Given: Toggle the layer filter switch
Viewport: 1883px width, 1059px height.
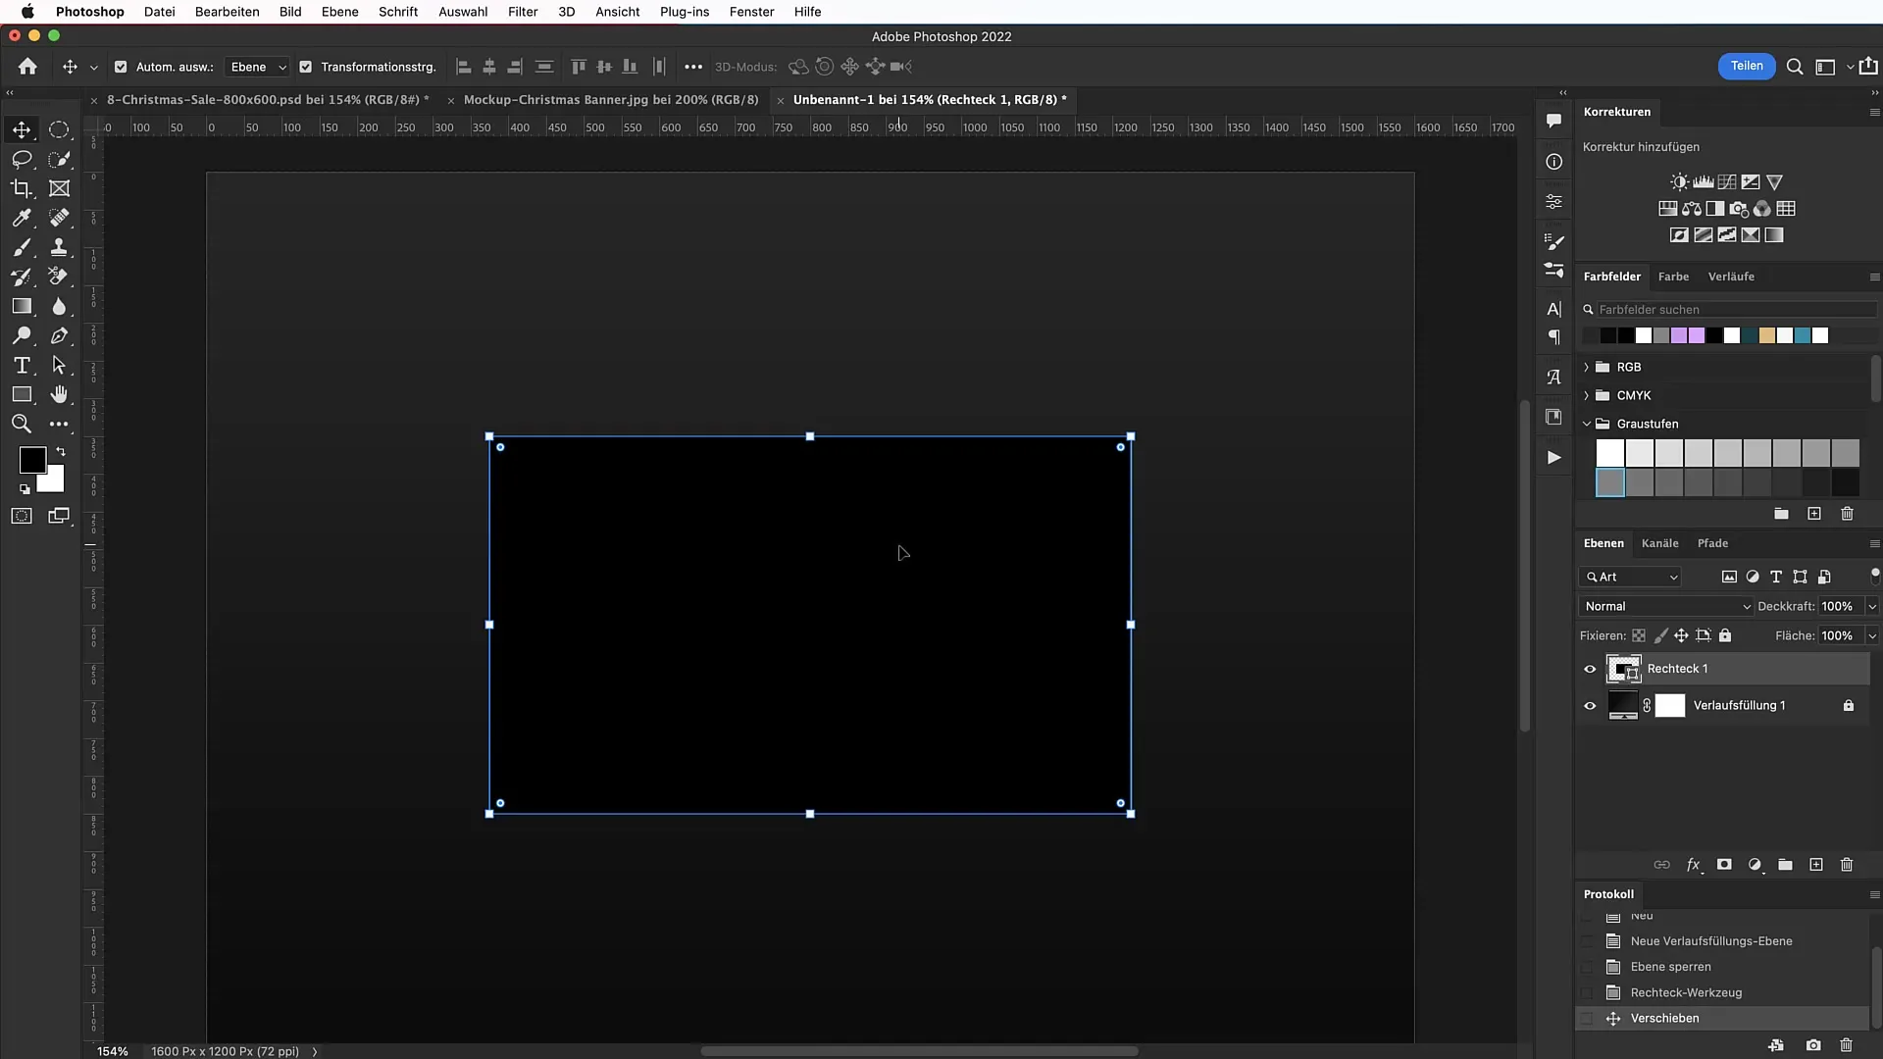Looking at the screenshot, I should (1875, 575).
